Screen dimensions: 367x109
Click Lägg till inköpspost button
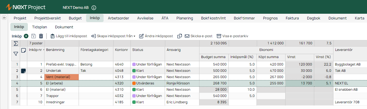coord(69,36)
